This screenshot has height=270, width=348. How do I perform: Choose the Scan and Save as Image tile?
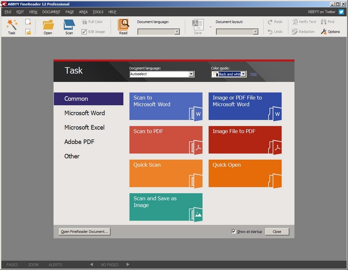[166, 207]
